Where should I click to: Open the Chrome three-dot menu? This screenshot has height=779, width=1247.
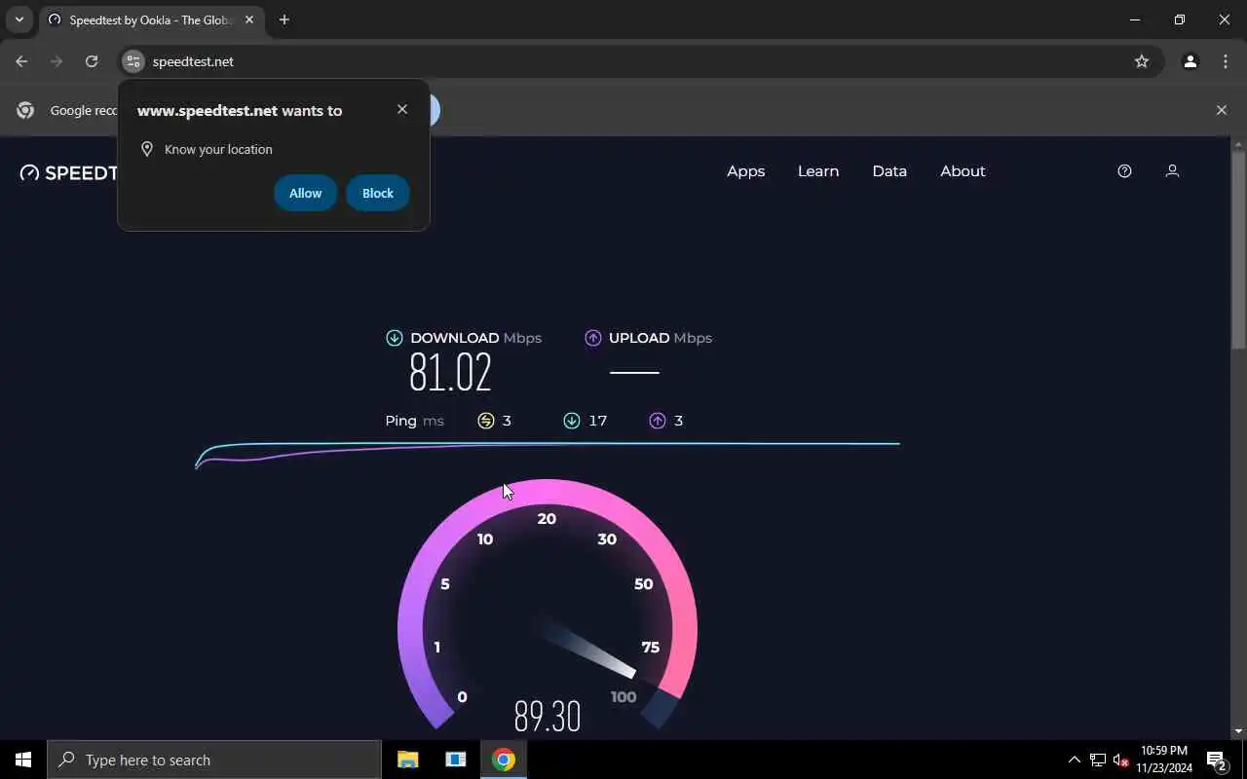pos(1226,61)
